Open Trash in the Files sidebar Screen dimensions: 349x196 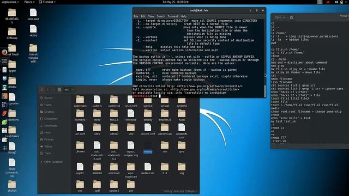[x=46, y=153]
